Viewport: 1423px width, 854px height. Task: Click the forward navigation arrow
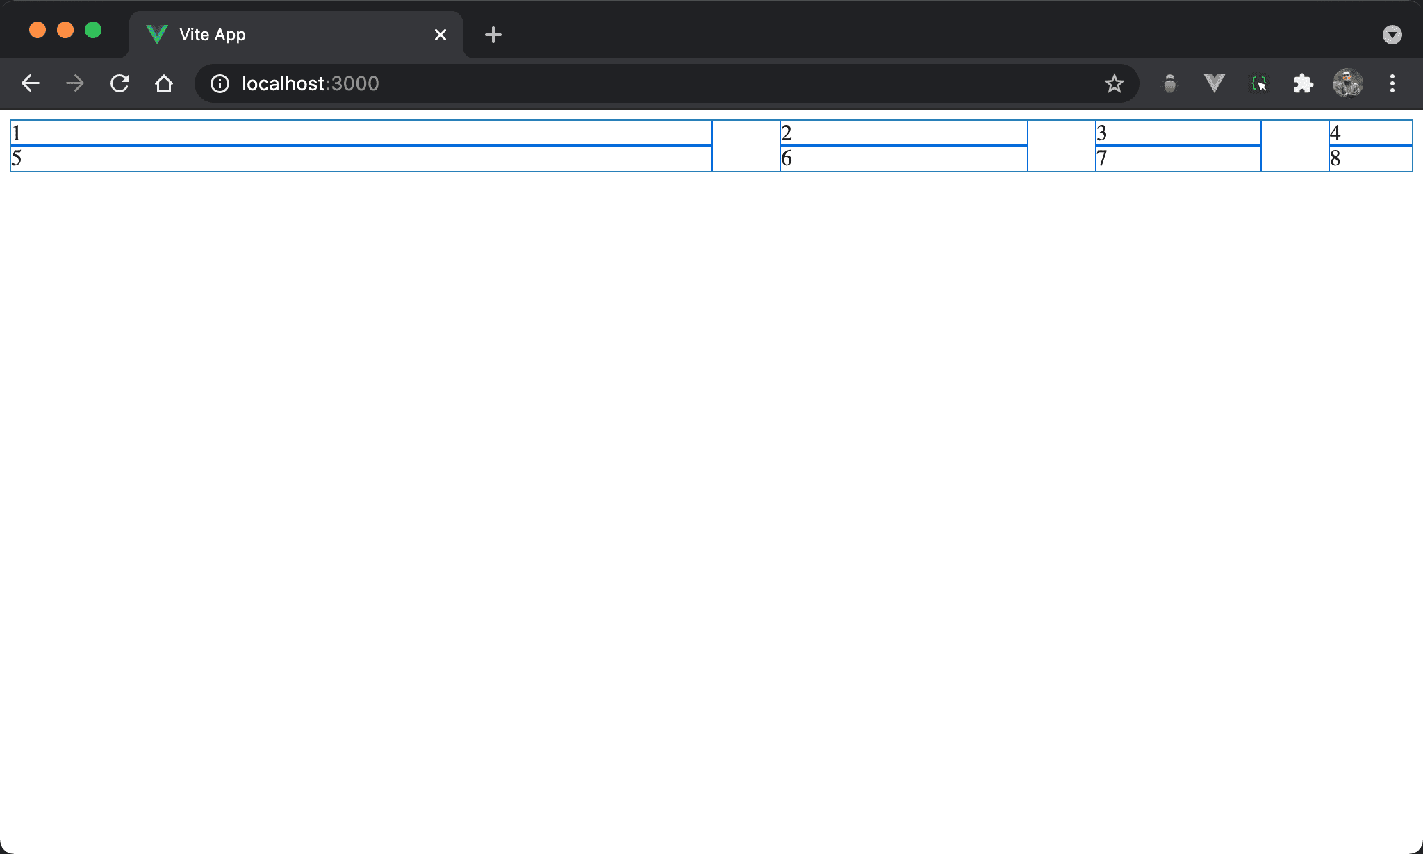pyautogui.click(x=75, y=84)
